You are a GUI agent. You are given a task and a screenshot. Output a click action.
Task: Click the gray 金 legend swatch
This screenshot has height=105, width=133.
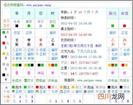tap(4, 64)
